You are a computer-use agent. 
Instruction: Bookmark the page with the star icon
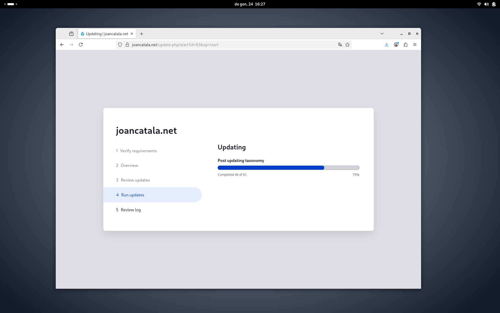pos(347,45)
